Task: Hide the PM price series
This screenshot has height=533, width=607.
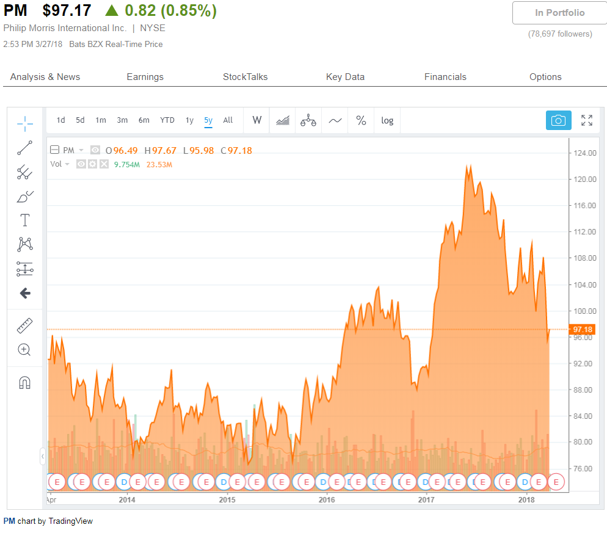Action: tap(95, 150)
